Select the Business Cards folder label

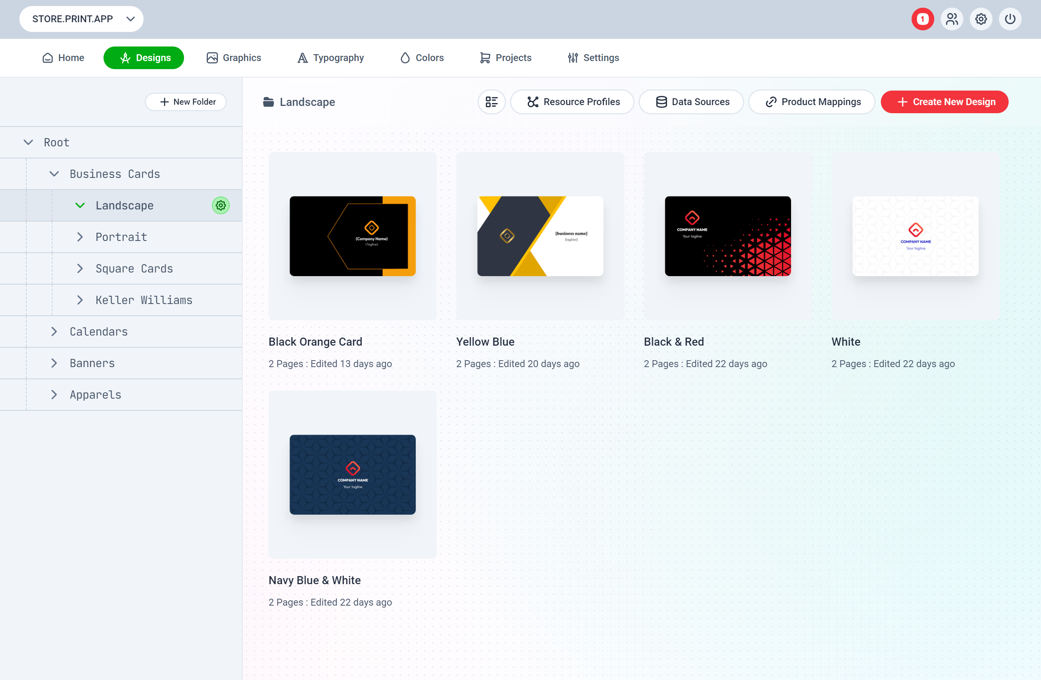[x=115, y=173]
